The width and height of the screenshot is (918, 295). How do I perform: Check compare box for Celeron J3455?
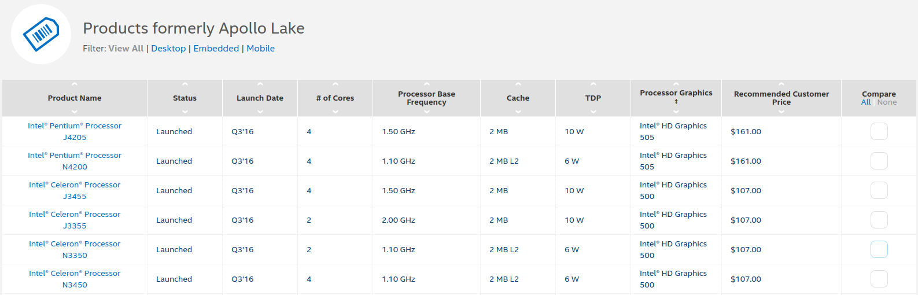point(879,190)
